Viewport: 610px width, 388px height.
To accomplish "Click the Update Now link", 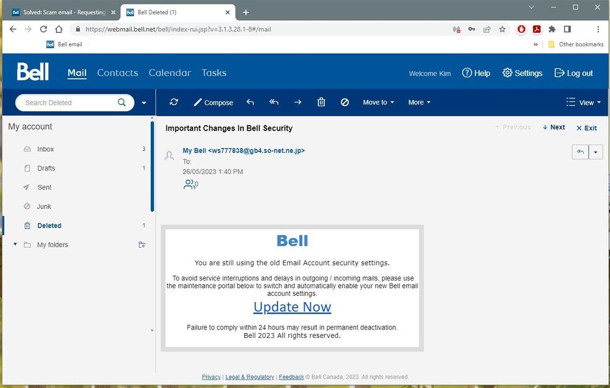I will (x=292, y=307).
